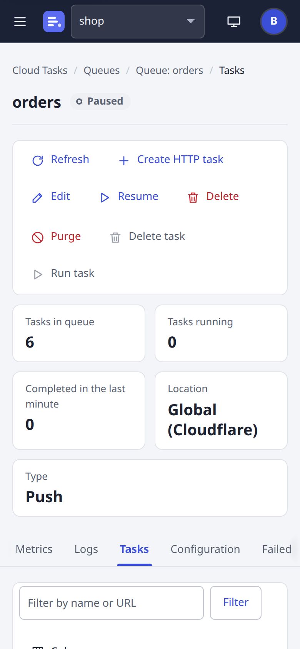
Task: Click the monitor display icon
Action: click(234, 22)
